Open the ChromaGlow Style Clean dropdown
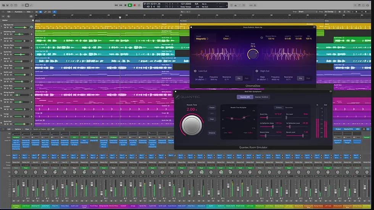This screenshot has height=210, width=374. (227, 39)
